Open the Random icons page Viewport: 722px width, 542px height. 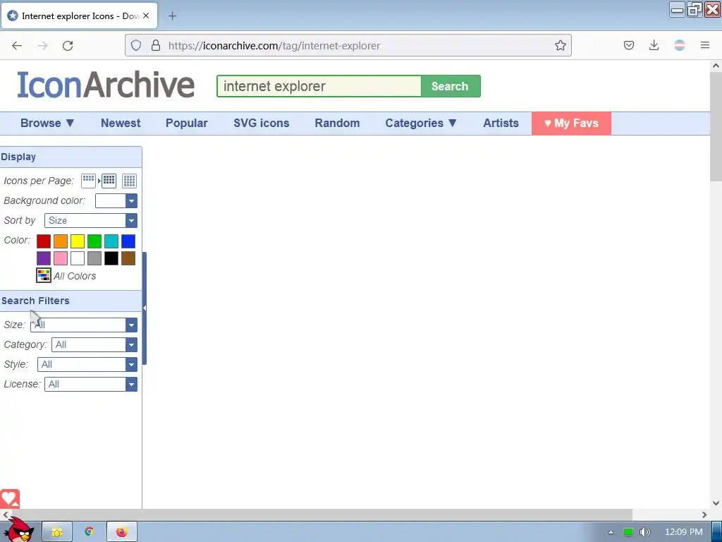tap(337, 123)
